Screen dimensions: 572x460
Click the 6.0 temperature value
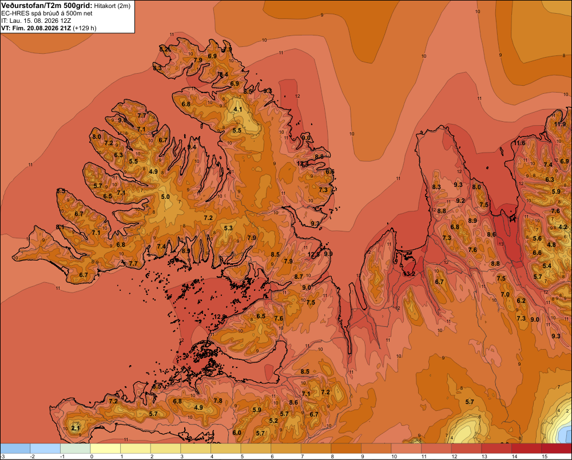click(237, 433)
